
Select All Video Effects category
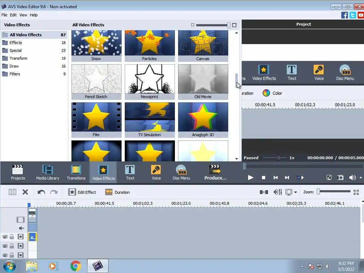click(34, 35)
